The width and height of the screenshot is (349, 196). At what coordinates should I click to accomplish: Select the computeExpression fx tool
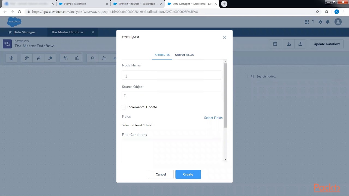coord(92,58)
